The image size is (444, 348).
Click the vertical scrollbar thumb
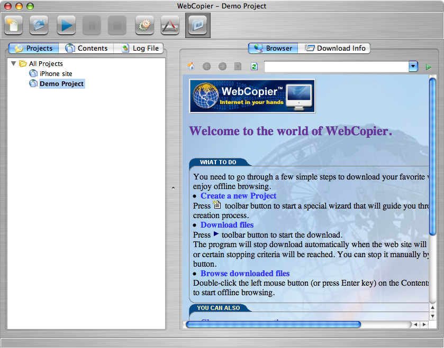click(x=432, y=156)
